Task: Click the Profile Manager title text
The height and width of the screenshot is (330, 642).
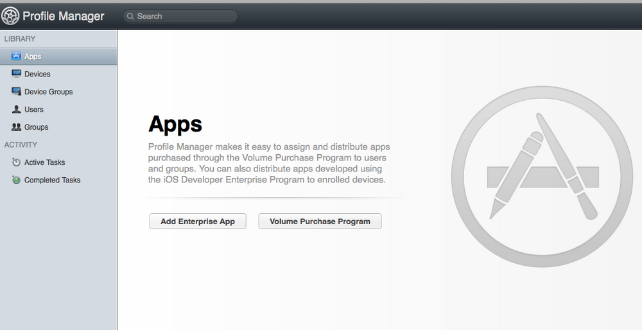Action: click(x=64, y=16)
